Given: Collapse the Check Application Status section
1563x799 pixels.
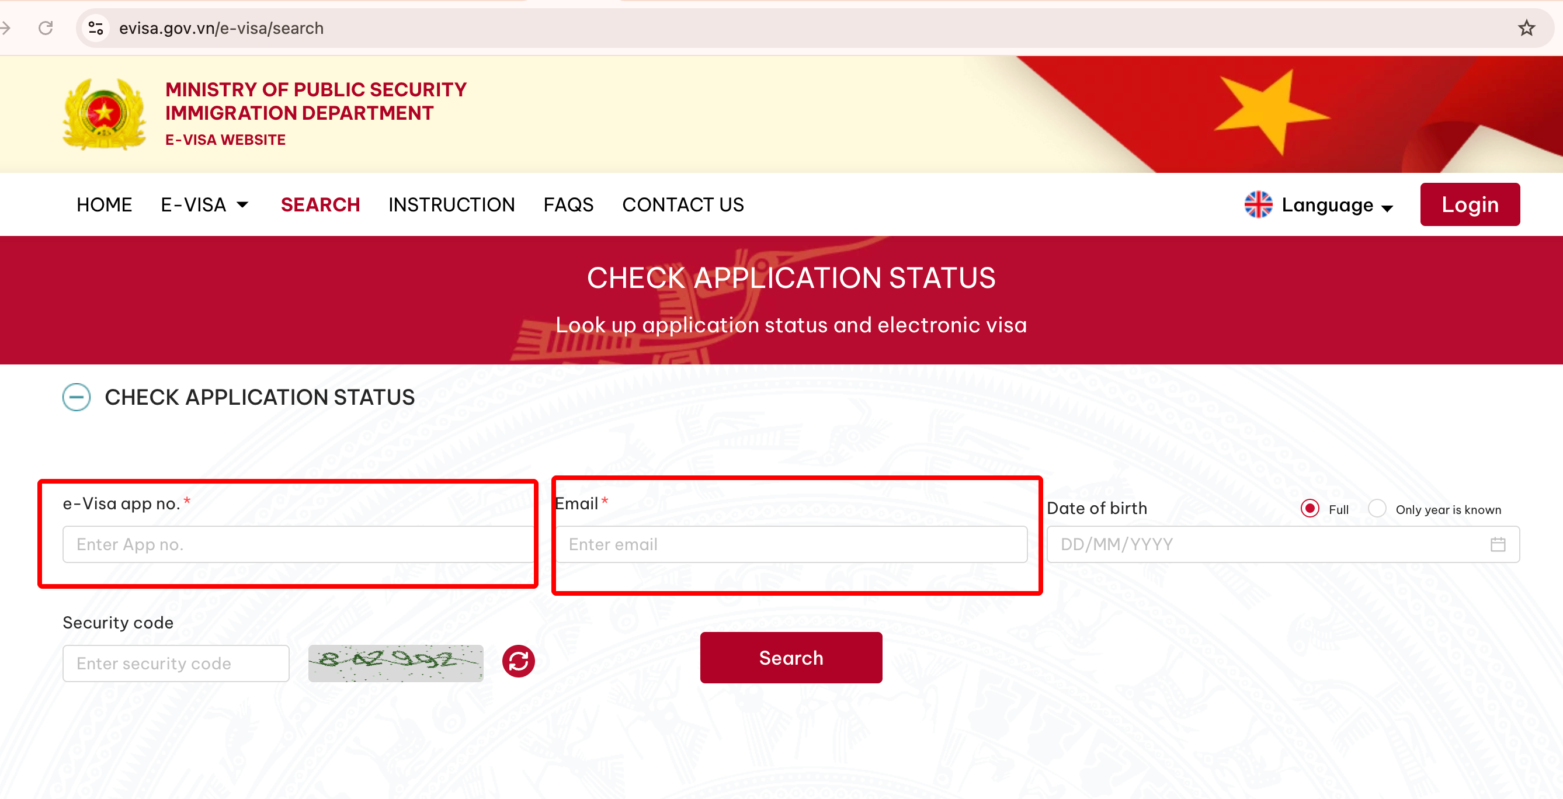Looking at the screenshot, I should click(x=77, y=397).
